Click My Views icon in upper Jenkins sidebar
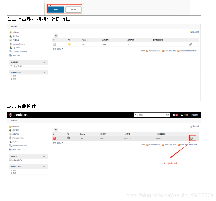Viewport: 216px width, 201px height. point(11,48)
